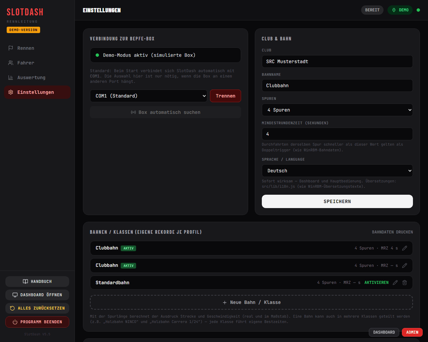
Task: Click Dashboard öffnen button
Action: [x=37, y=295]
